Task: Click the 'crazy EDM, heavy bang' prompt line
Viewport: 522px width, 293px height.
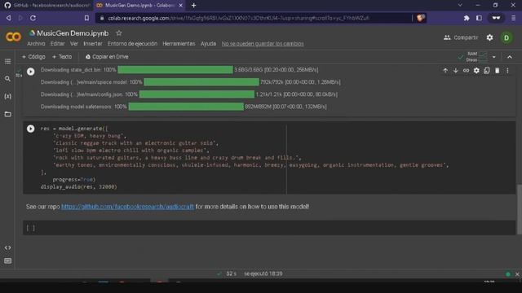Action: [90, 136]
